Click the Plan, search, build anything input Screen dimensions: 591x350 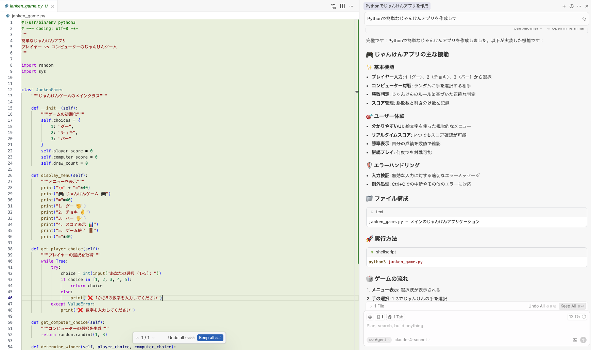pyautogui.click(x=394, y=326)
